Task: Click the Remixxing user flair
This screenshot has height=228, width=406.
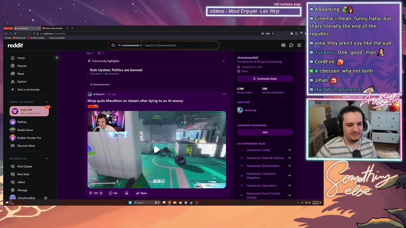Action: pos(247,110)
